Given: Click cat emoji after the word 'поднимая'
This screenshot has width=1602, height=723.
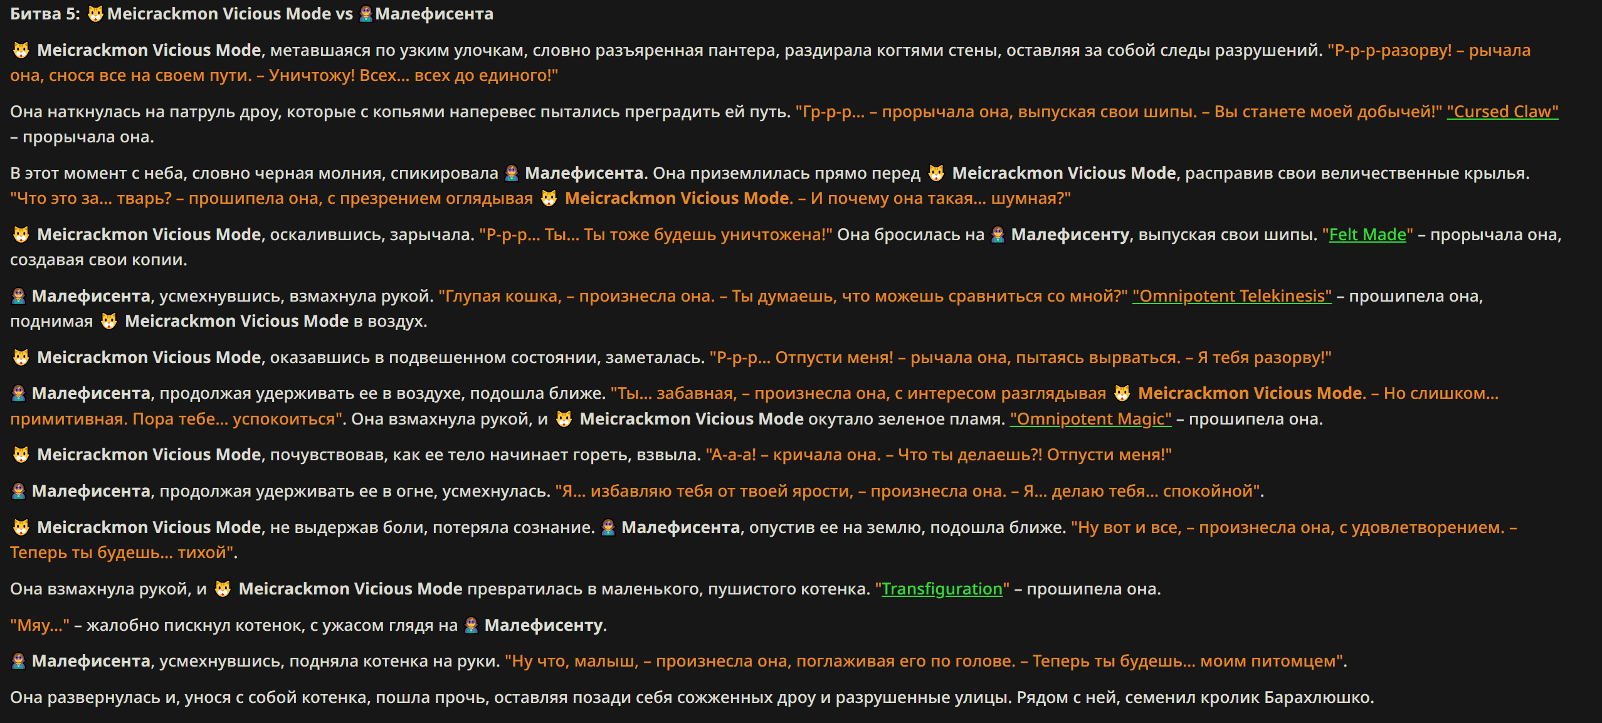Looking at the screenshot, I should click(x=109, y=321).
